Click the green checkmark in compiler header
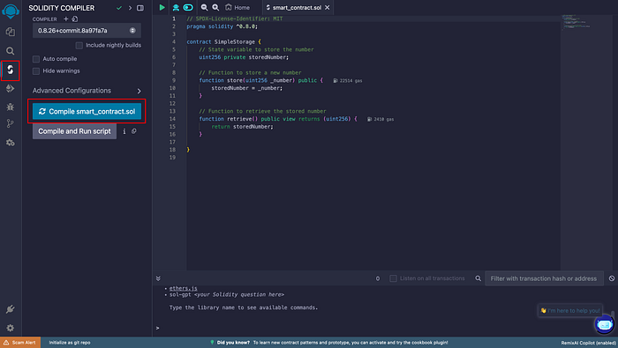The height and width of the screenshot is (348, 618). tap(119, 8)
